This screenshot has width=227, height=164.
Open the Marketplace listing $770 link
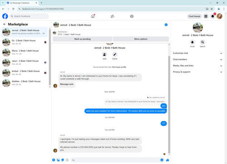(69, 34)
